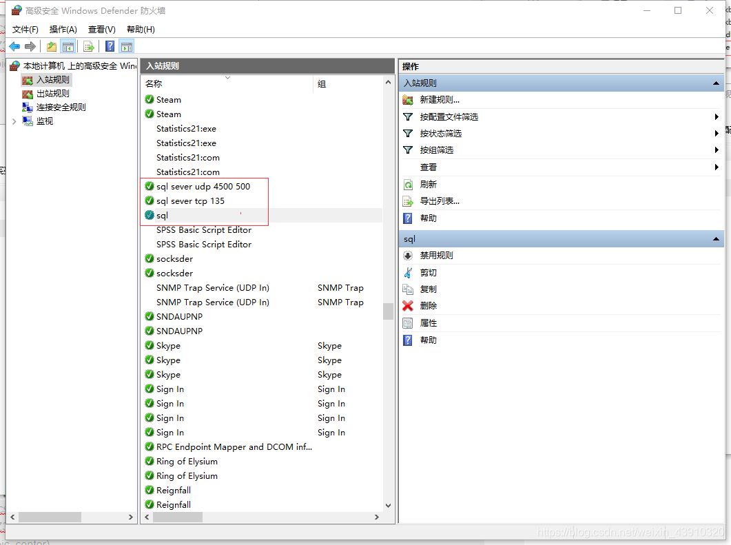Expand the Monitoring (监视) tree node
This screenshot has height=545, width=731.
pos(14,121)
